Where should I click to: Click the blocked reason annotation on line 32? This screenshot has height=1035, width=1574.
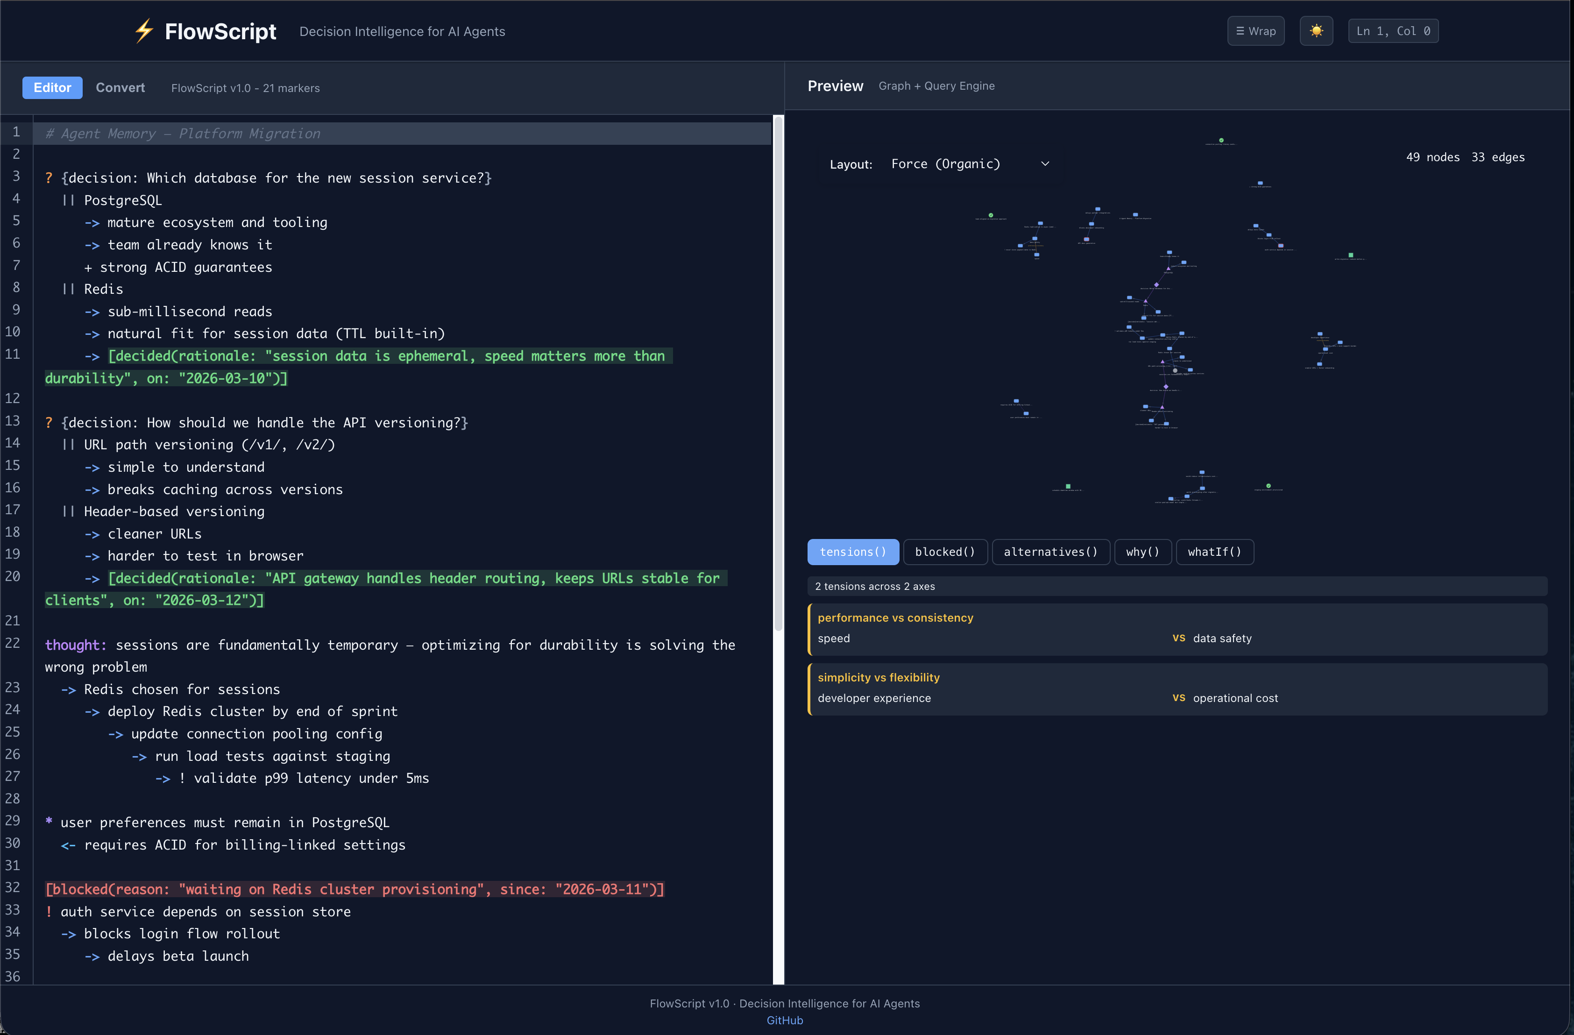click(x=355, y=889)
